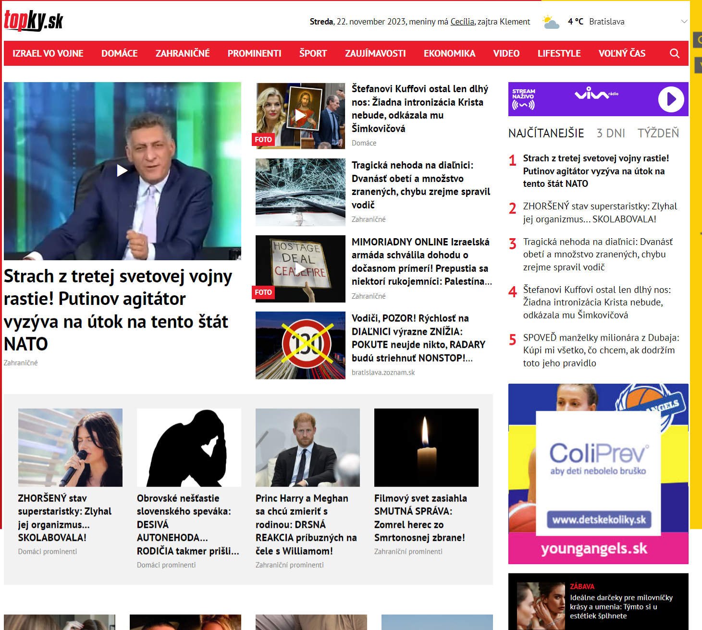The height and width of the screenshot is (630, 702).
Task: Click the FOTO badge on Kuffa article
Action: tap(263, 140)
